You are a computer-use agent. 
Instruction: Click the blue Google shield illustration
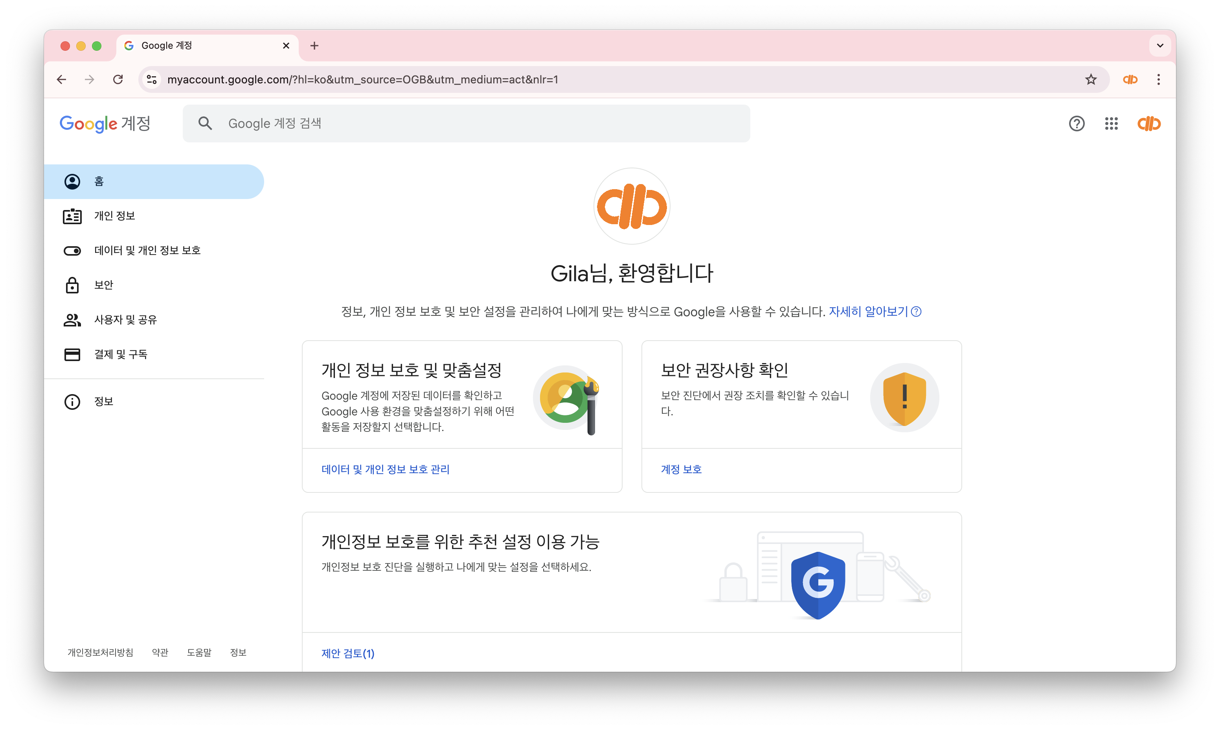point(818,585)
